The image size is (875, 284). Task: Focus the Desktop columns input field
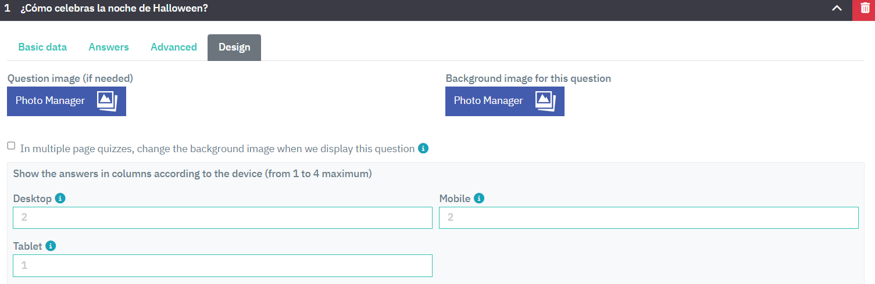pyautogui.click(x=223, y=218)
